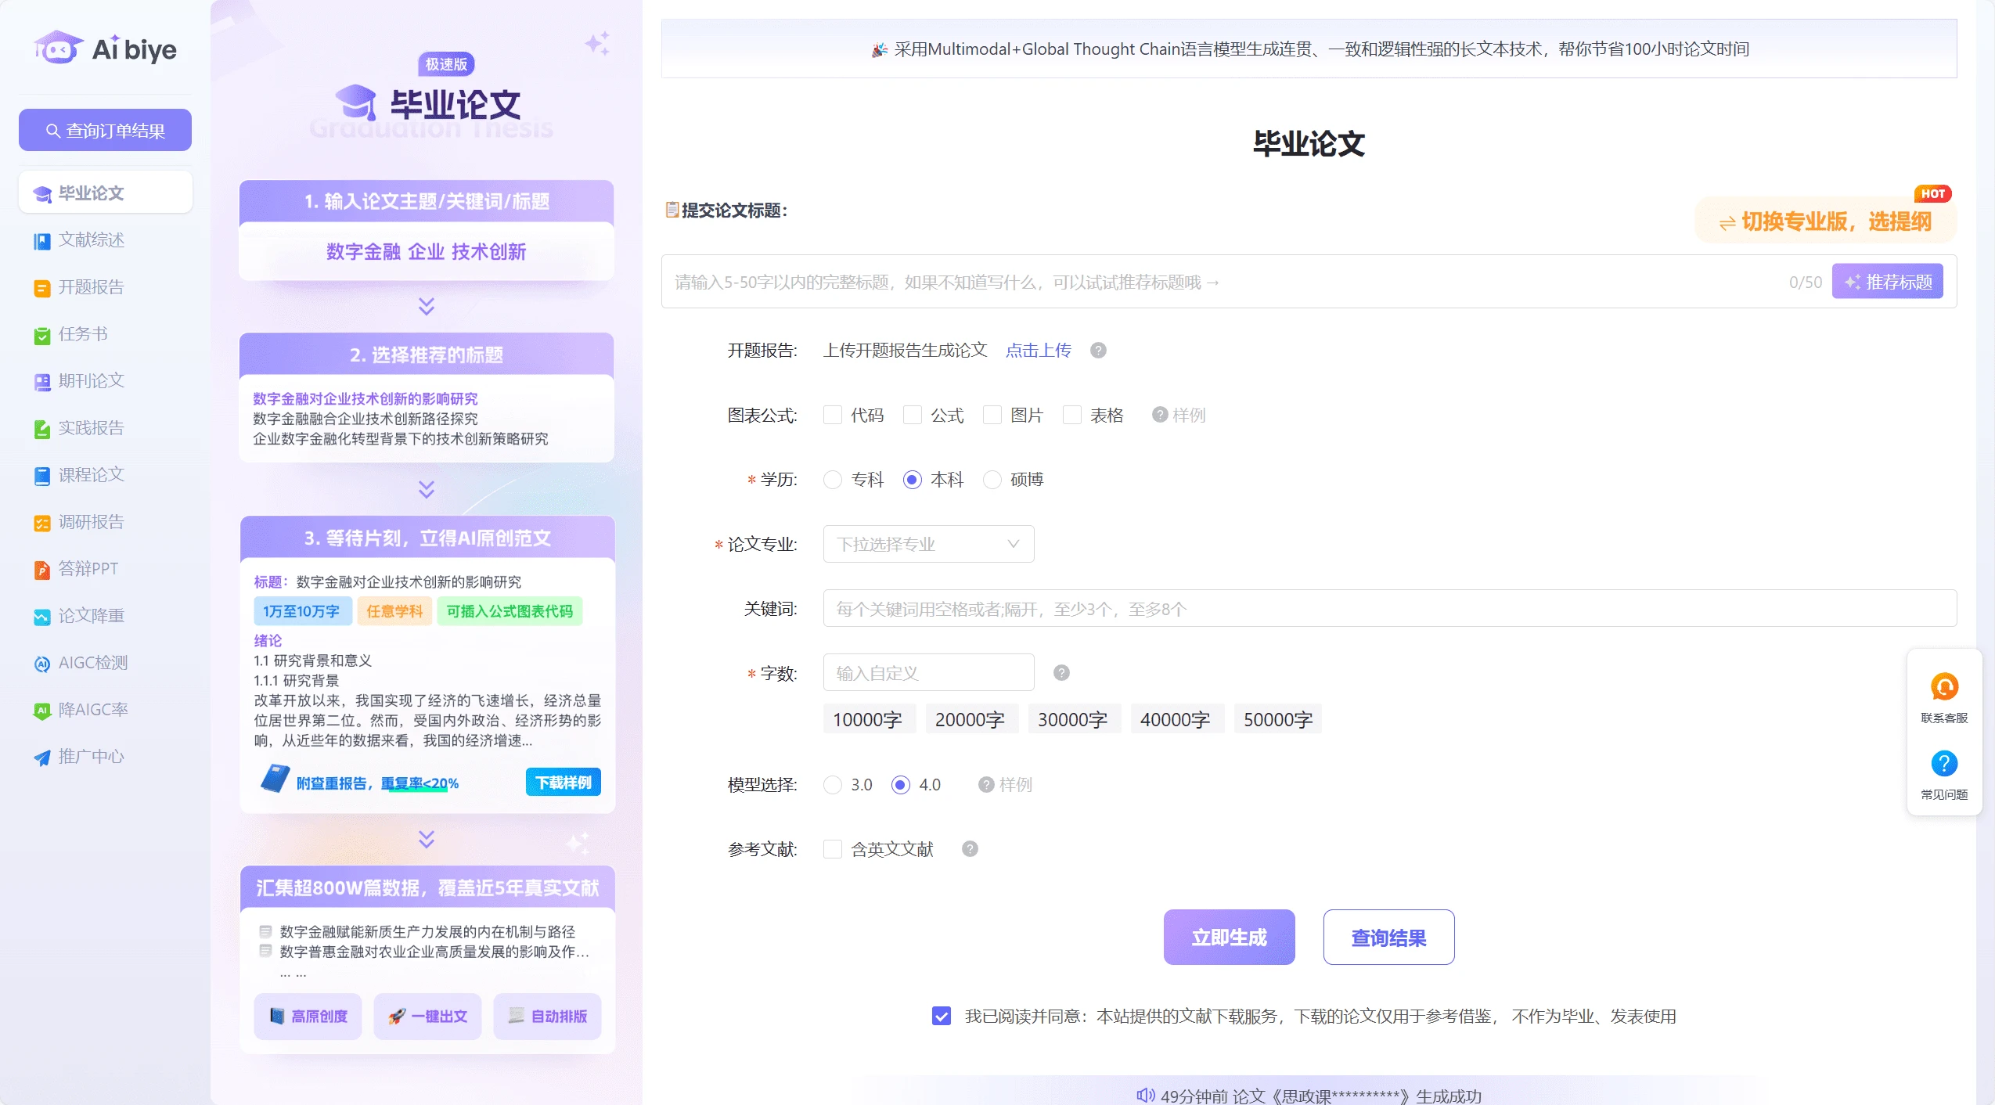Open the 任务书 tool in sidebar
The height and width of the screenshot is (1105, 1995).
click(x=82, y=334)
